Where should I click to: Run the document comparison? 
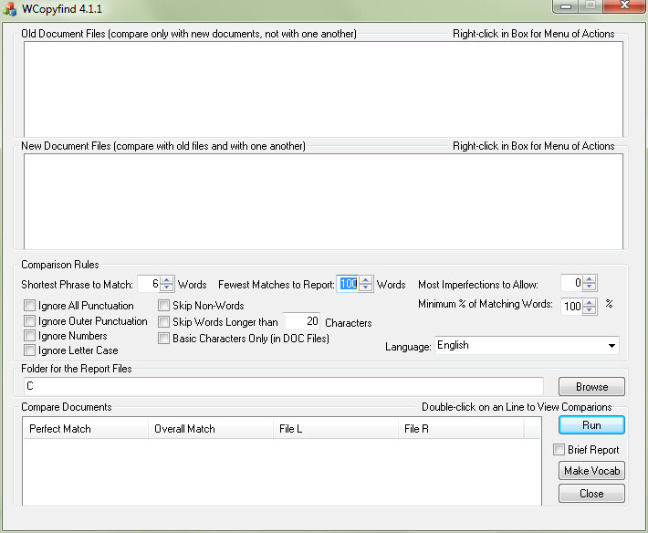[x=591, y=425]
